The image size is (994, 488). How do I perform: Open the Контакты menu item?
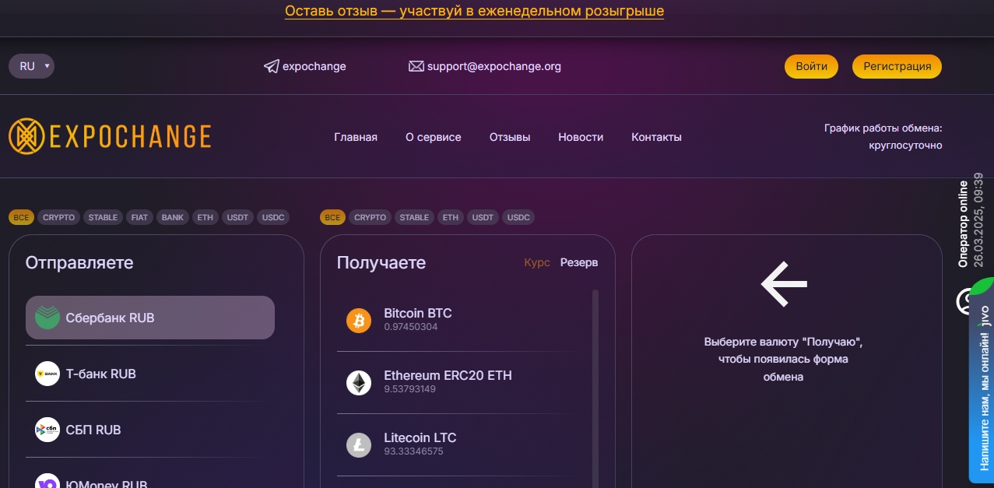pyautogui.click(x=656, y=137)
